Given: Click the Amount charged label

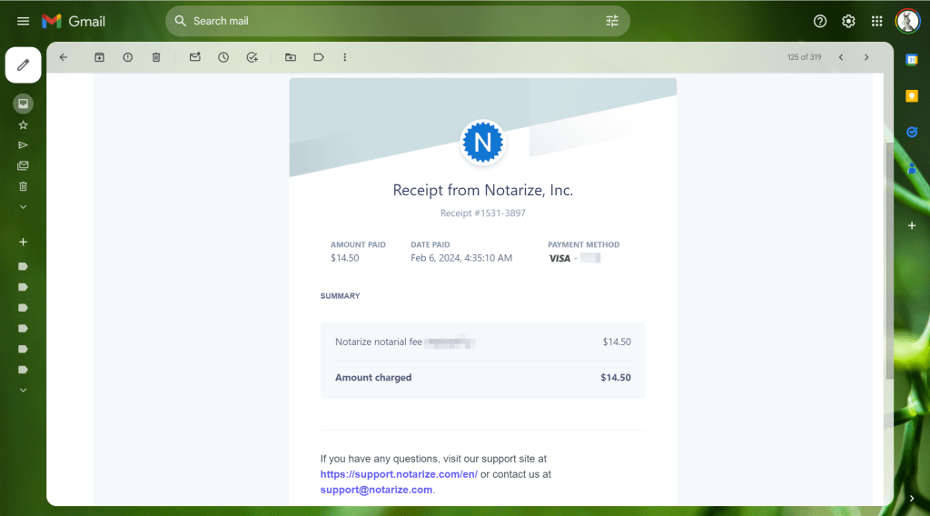Looking at the screenshot, I should coord(373,377).
